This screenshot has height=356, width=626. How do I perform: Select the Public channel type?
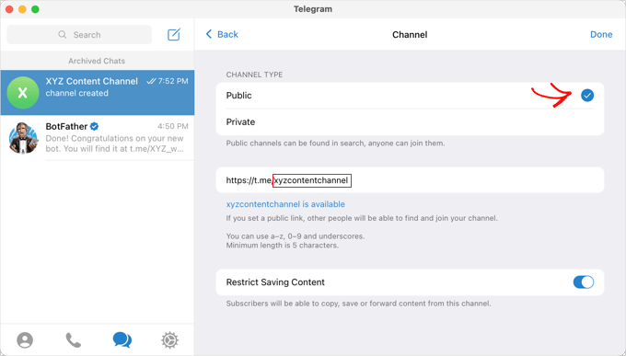click(x=410, y=96)
